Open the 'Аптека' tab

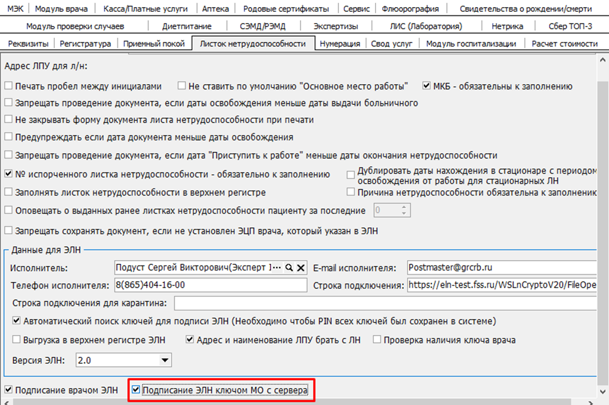[x=215, y=9]
